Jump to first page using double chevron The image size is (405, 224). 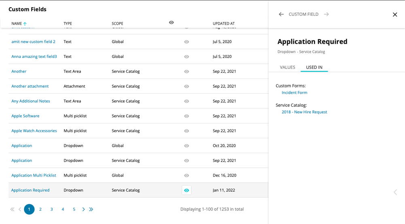pos(12,209)
